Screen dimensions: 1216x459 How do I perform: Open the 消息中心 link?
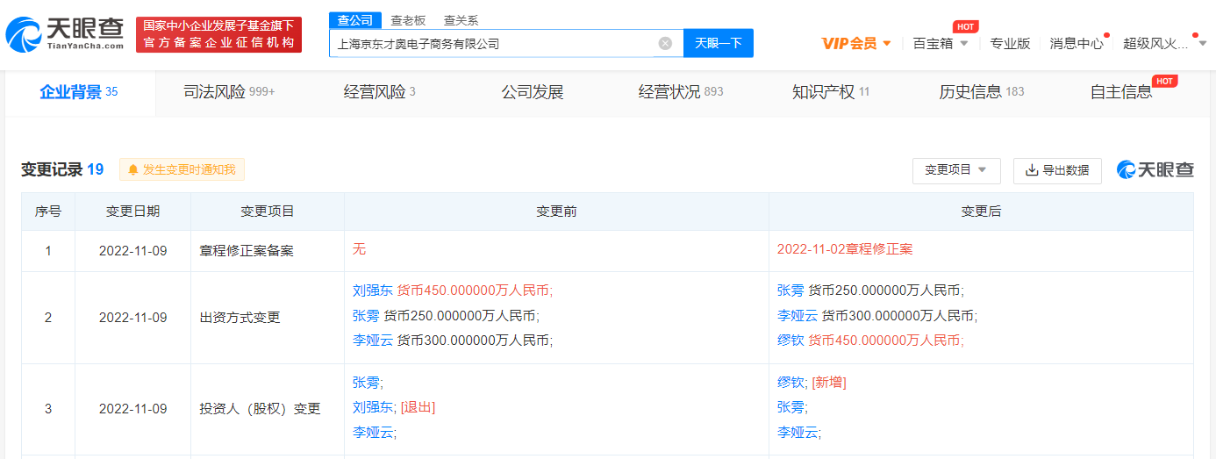pos(1077,43)
